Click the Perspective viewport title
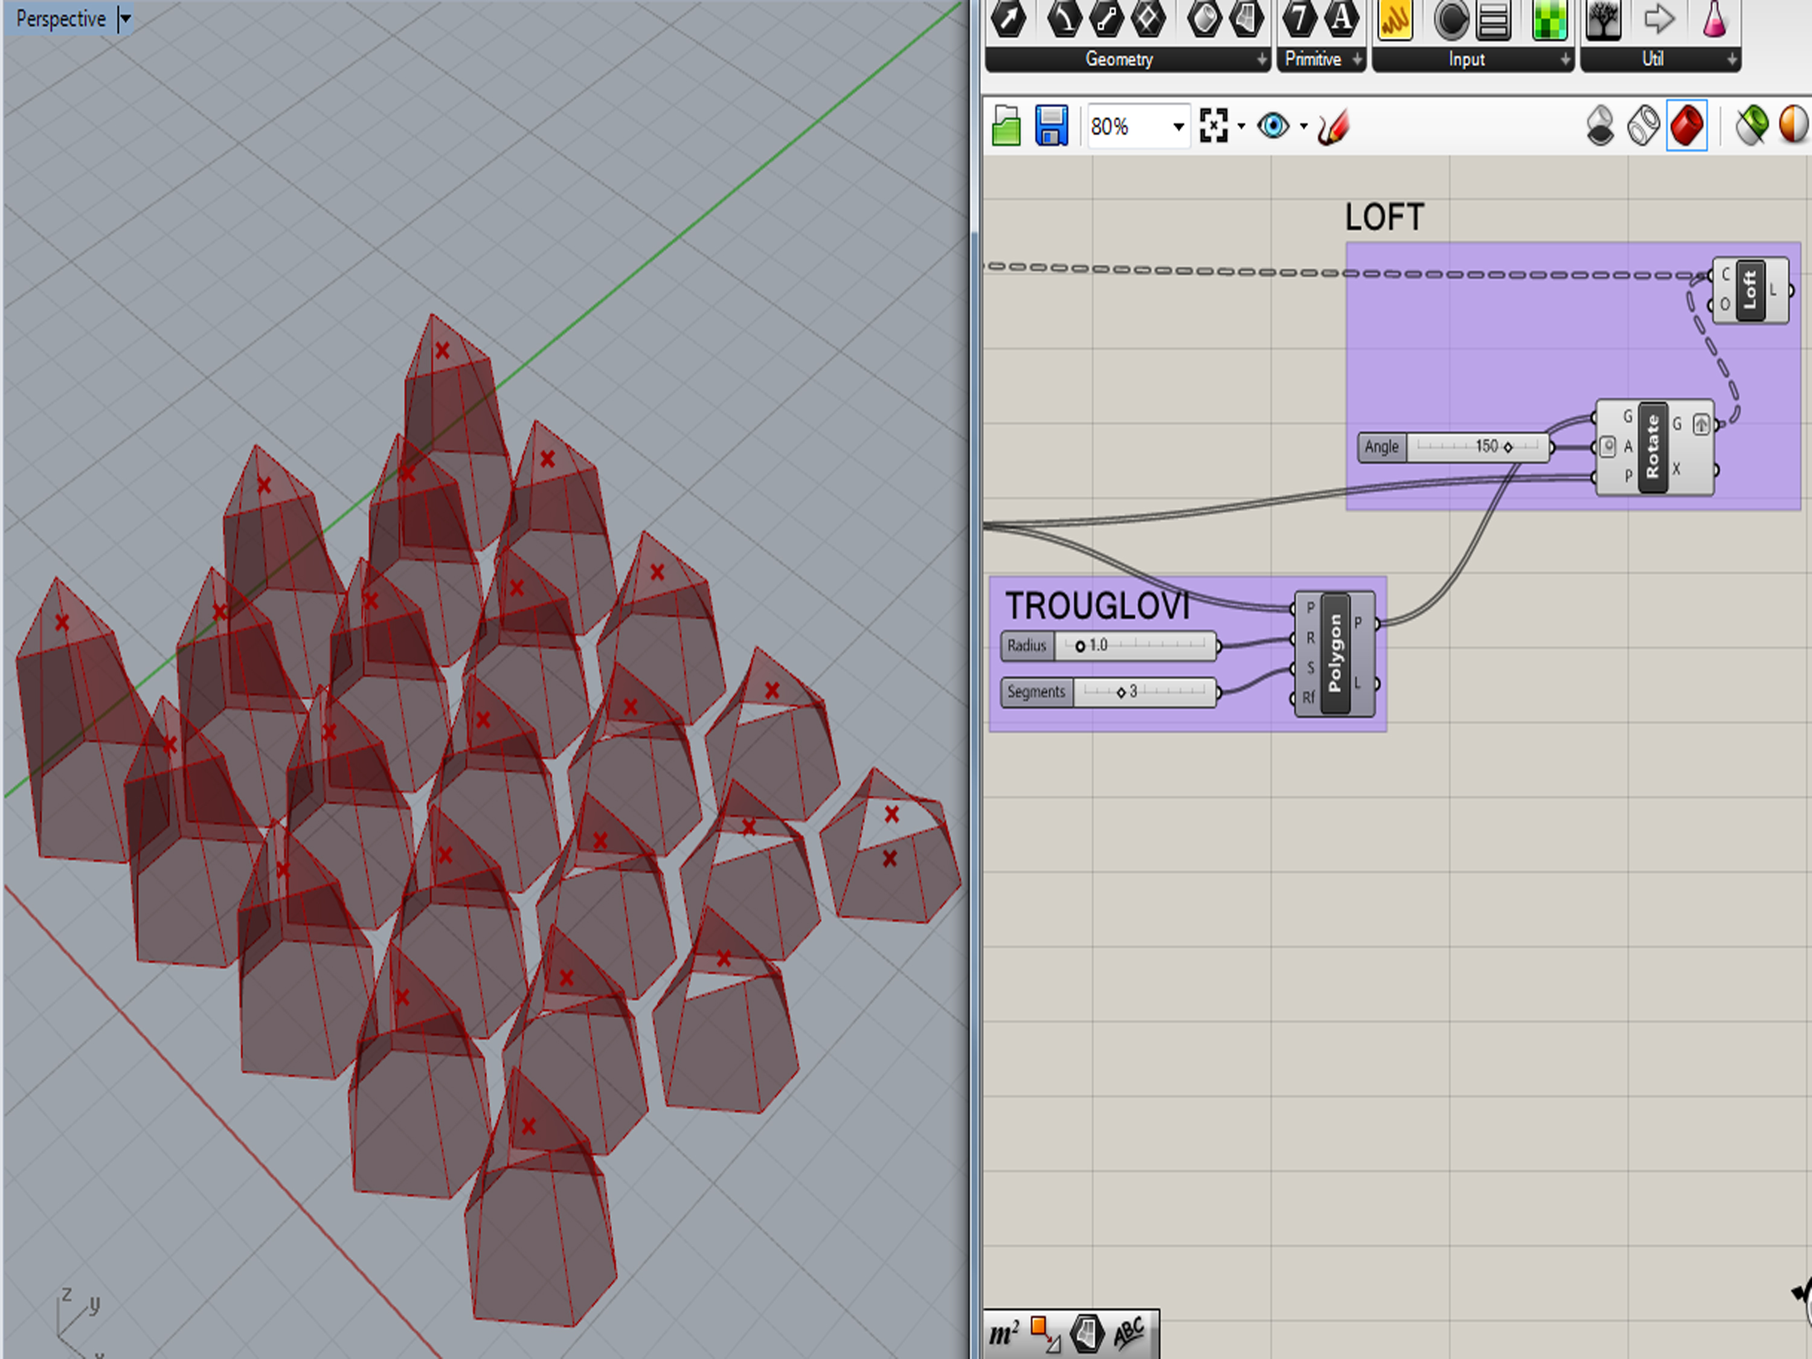 [x=62, y=18]
